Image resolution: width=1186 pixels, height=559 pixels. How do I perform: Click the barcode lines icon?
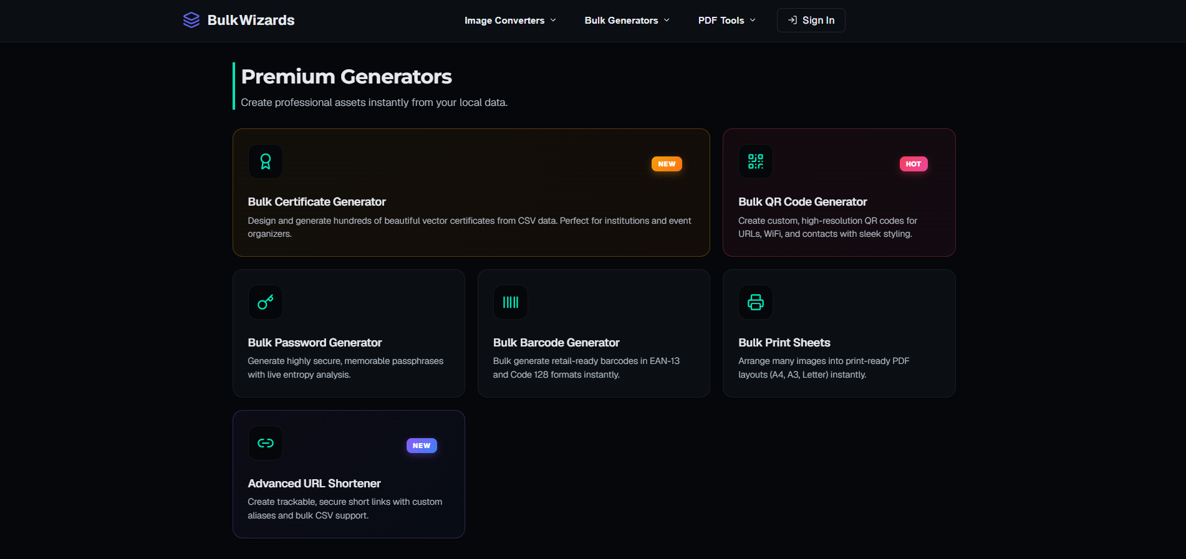coord(511,302)
